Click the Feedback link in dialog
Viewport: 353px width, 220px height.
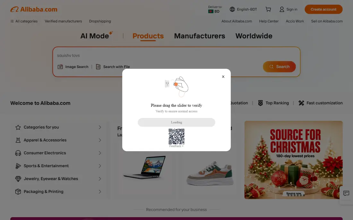176,146
